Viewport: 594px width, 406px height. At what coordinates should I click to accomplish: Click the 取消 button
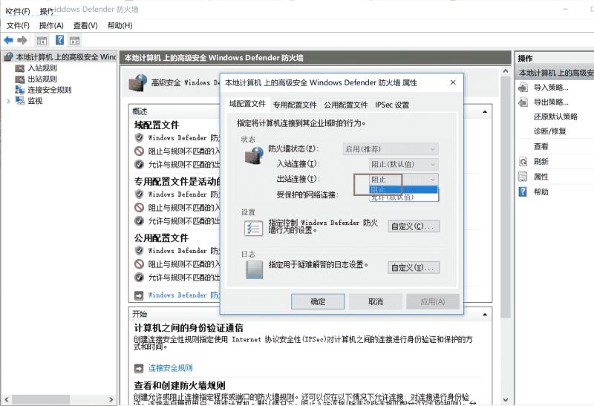coord(376,301)
